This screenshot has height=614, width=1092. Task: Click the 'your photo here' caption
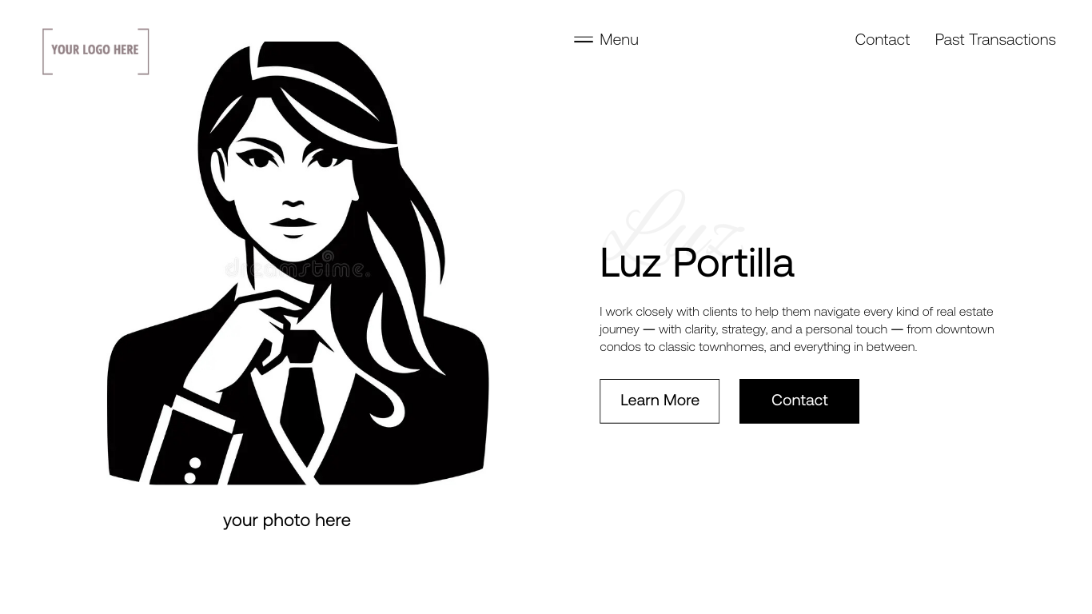(x=287, y=520)
